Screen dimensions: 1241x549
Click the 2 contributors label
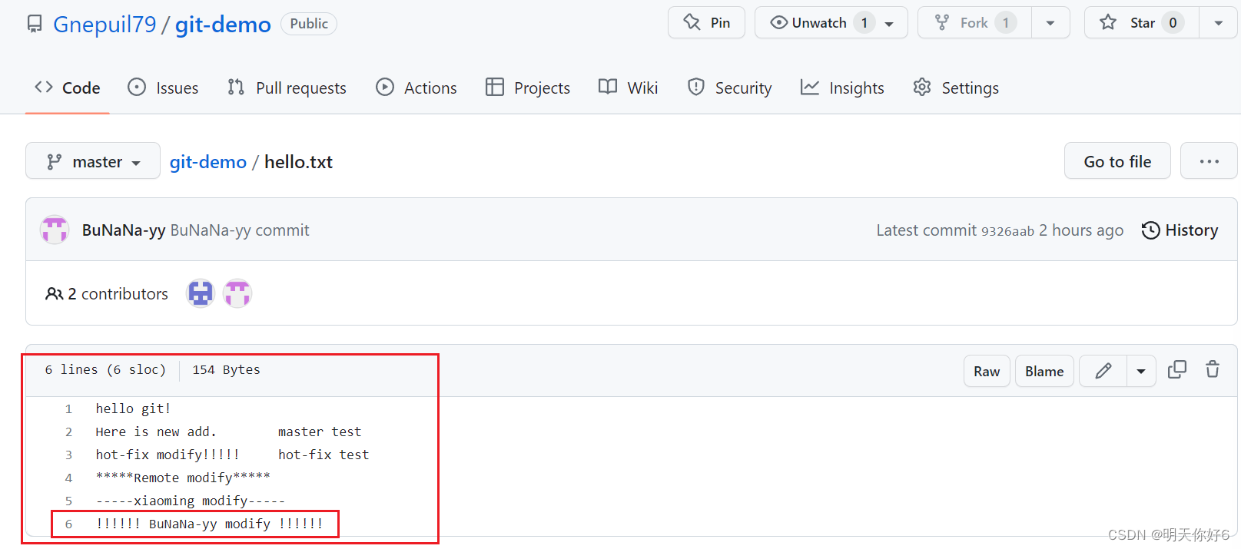coord(107,294)
